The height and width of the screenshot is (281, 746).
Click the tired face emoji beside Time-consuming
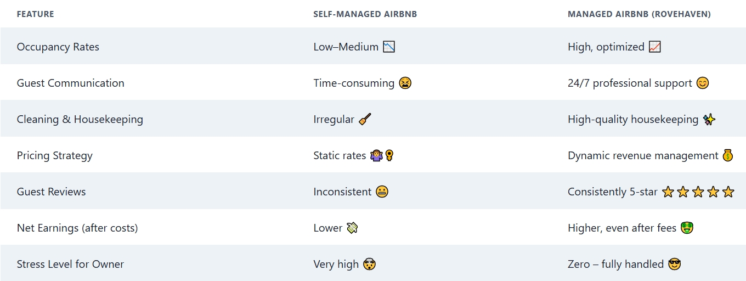click(x=405, y=83)
